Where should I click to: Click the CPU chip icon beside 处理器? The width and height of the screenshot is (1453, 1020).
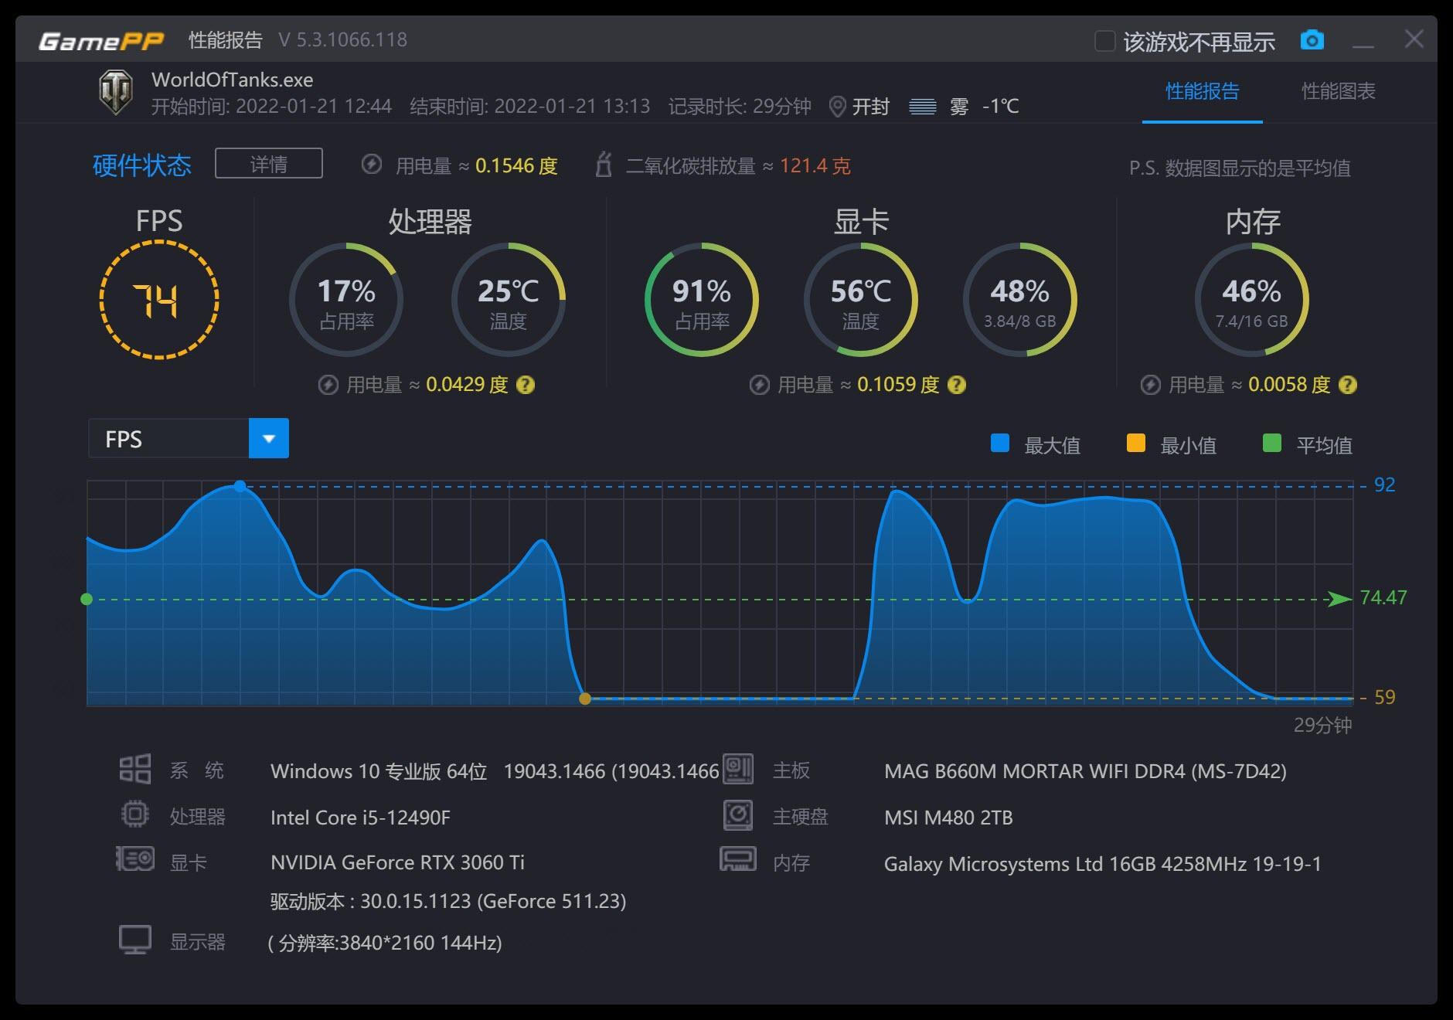[x=135, y=814]
